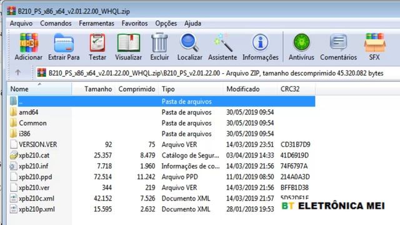Sort by the Tipo column header
This screenshot has height=225, width=400.
point(191,89)
